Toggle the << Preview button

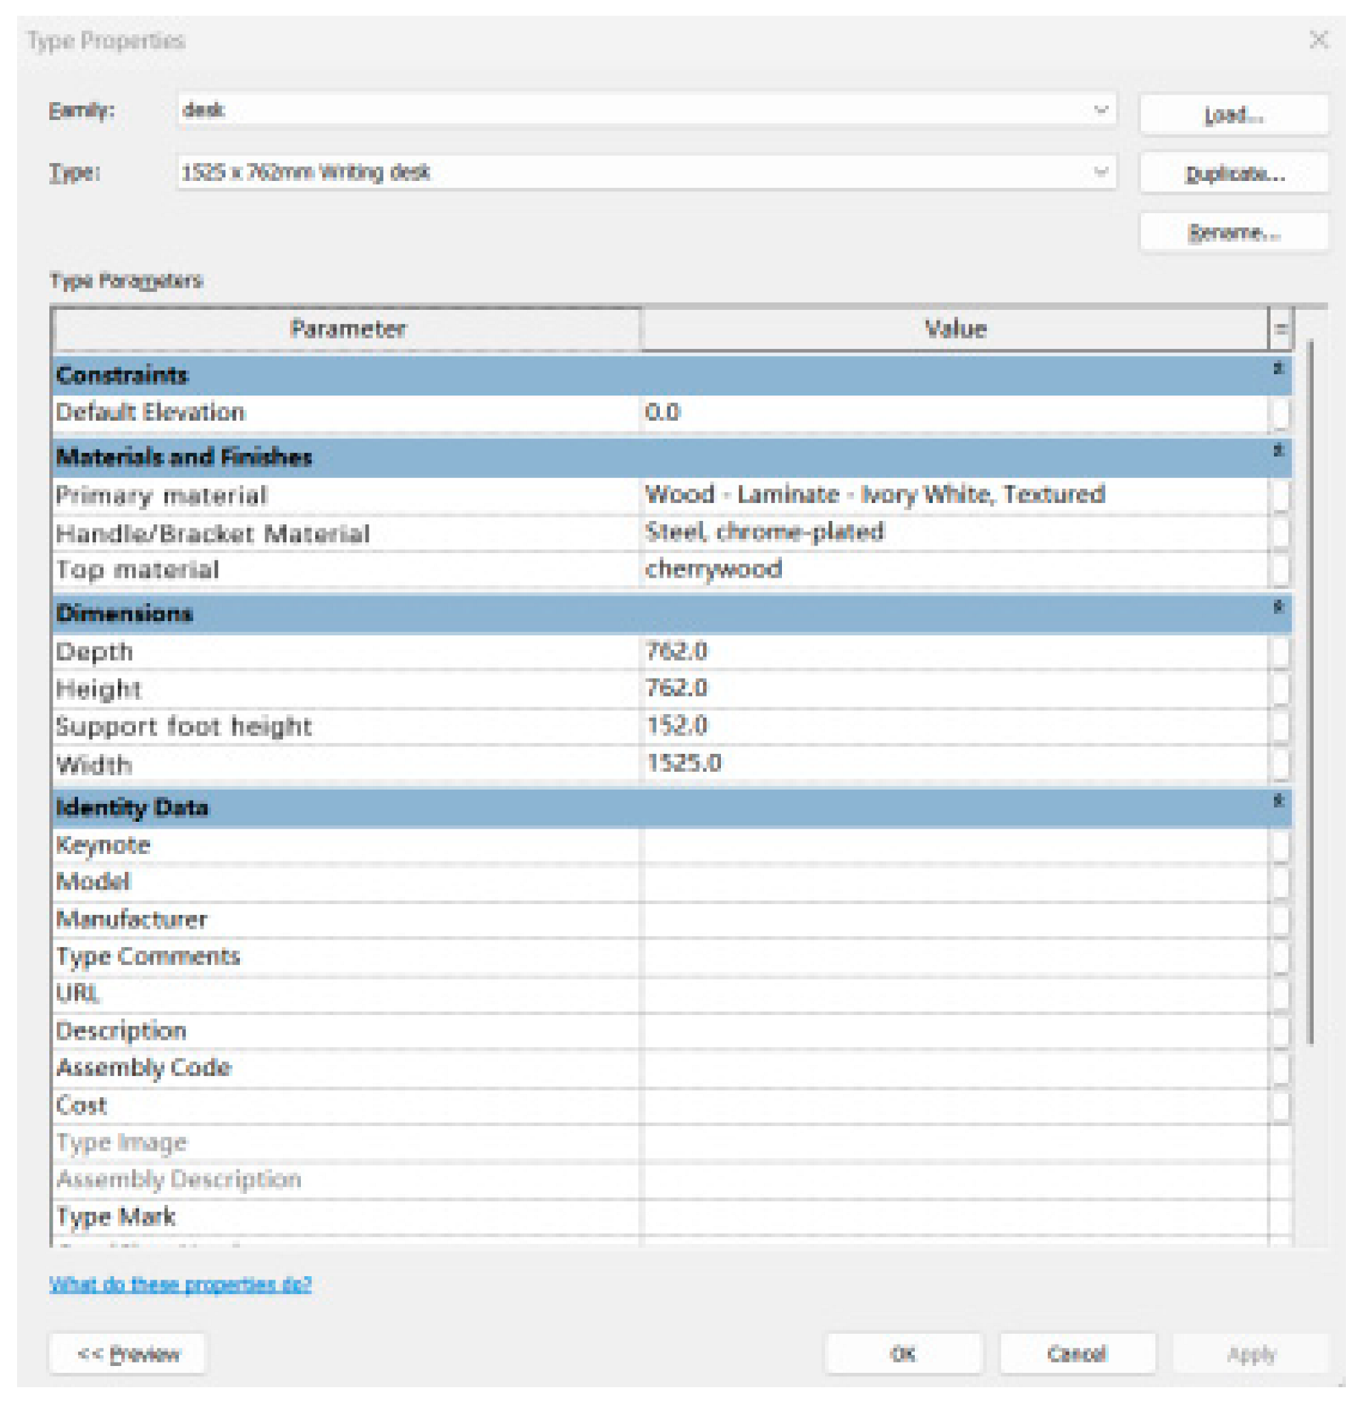pos(128,1354)
